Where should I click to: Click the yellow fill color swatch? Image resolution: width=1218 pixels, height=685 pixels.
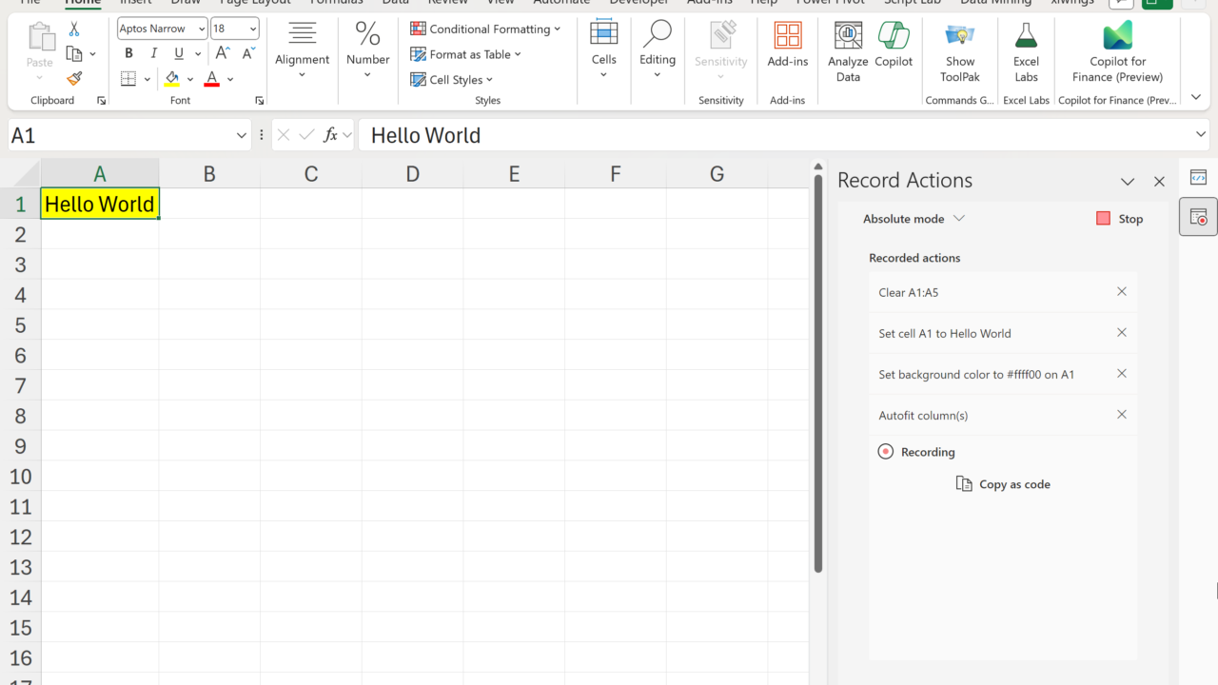tap(172, 79)
